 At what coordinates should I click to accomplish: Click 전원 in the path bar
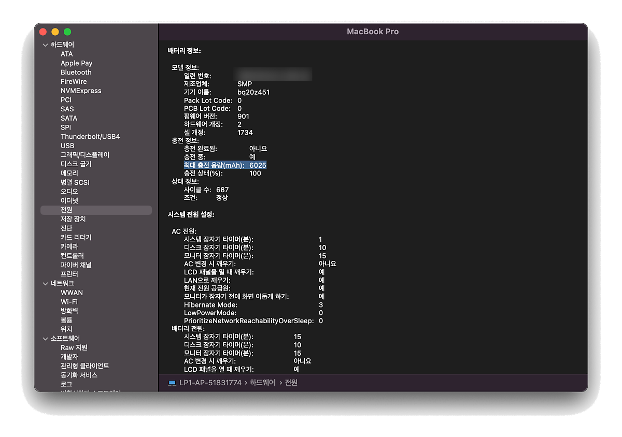click(x=291, y=383)
